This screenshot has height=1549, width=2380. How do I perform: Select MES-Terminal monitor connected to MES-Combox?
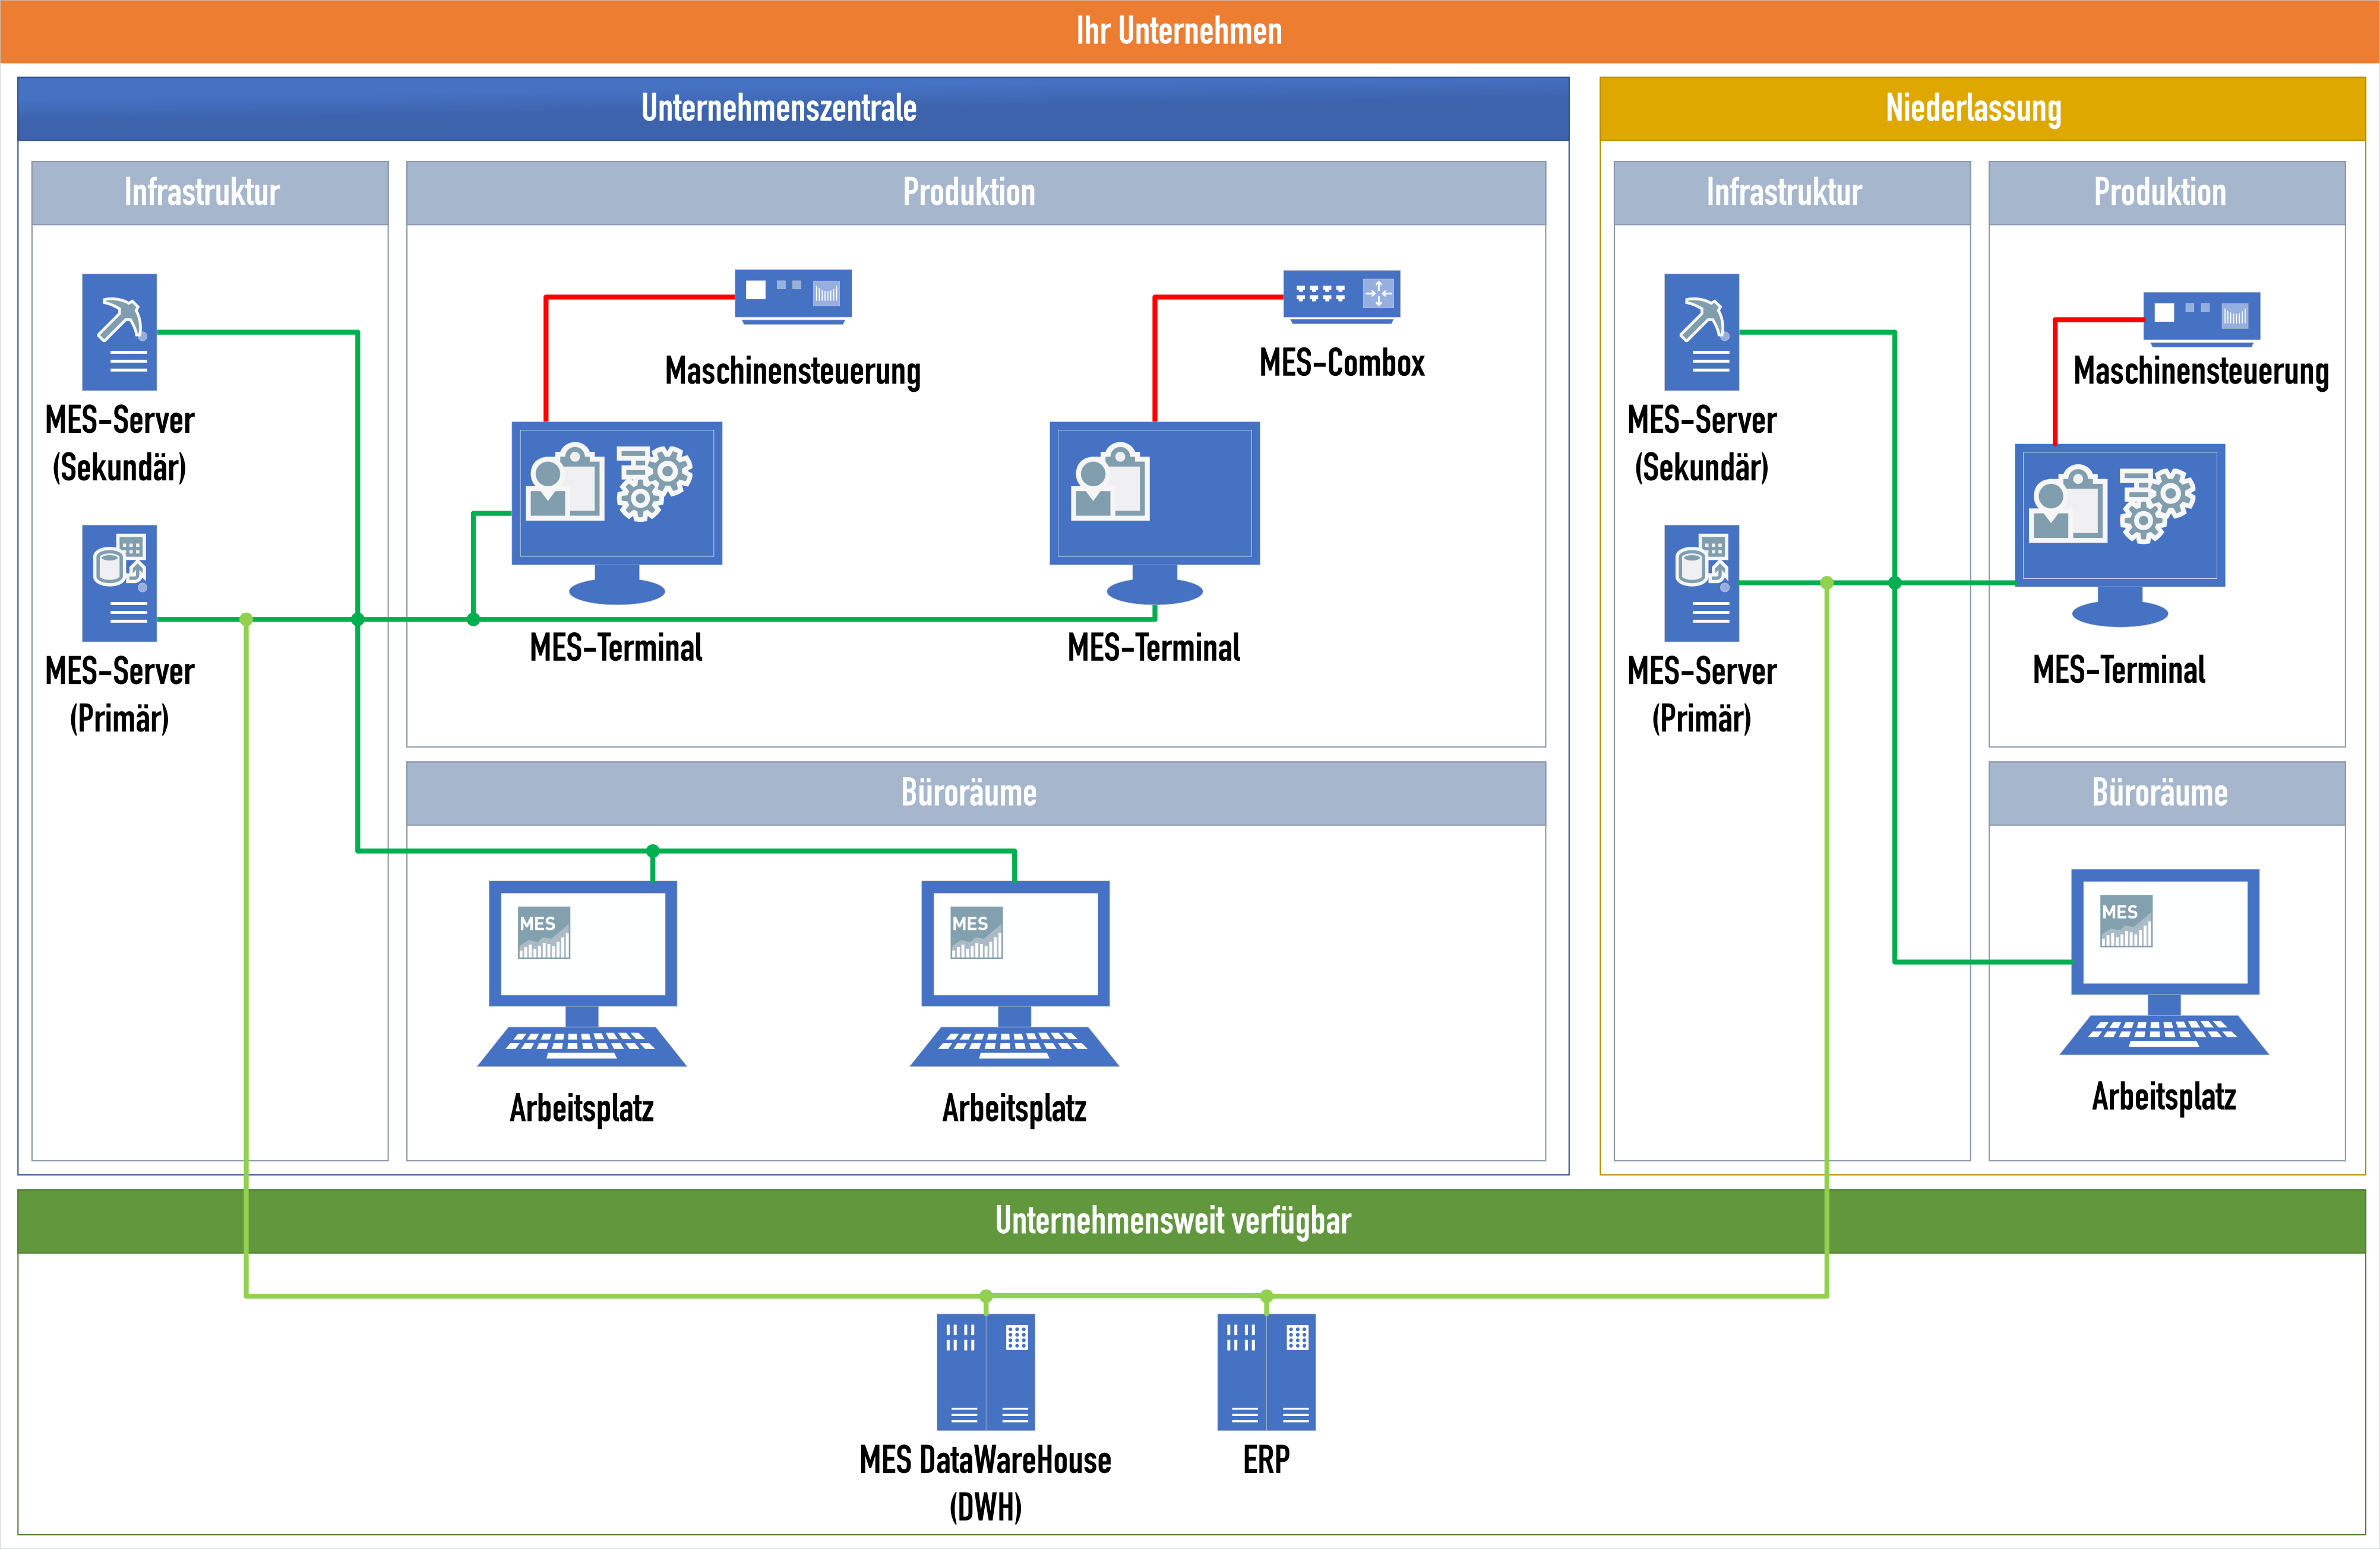(x=1154, y=512)
